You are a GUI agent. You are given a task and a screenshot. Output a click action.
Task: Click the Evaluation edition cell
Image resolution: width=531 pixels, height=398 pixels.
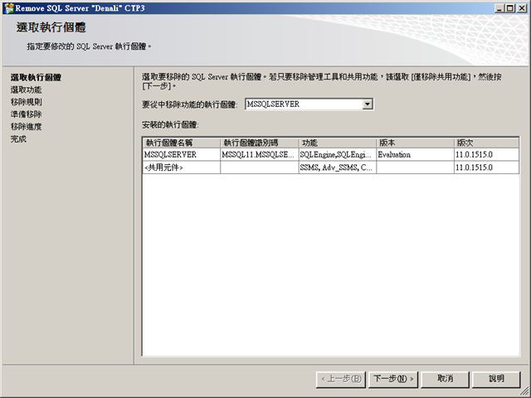[415, 155]
